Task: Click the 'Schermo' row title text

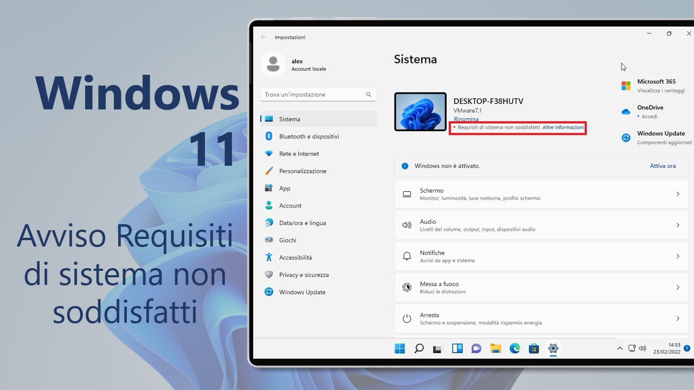Action: click(x=432, y=191)
